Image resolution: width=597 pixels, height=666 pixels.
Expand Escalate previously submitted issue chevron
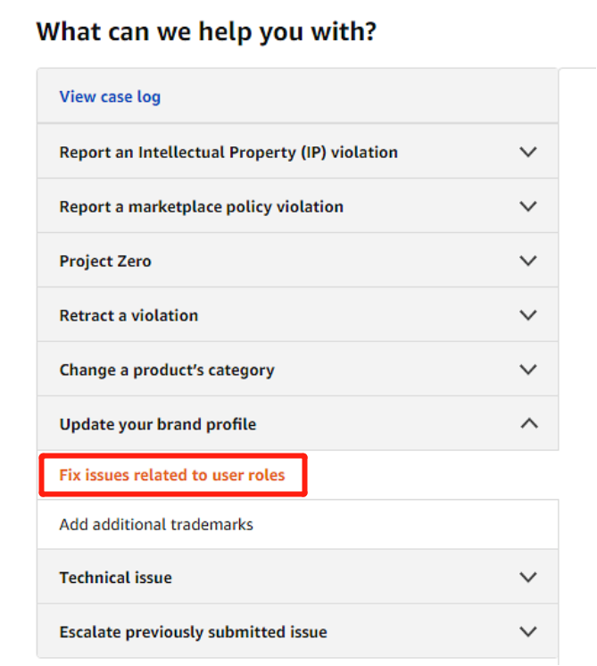[528, 631]
